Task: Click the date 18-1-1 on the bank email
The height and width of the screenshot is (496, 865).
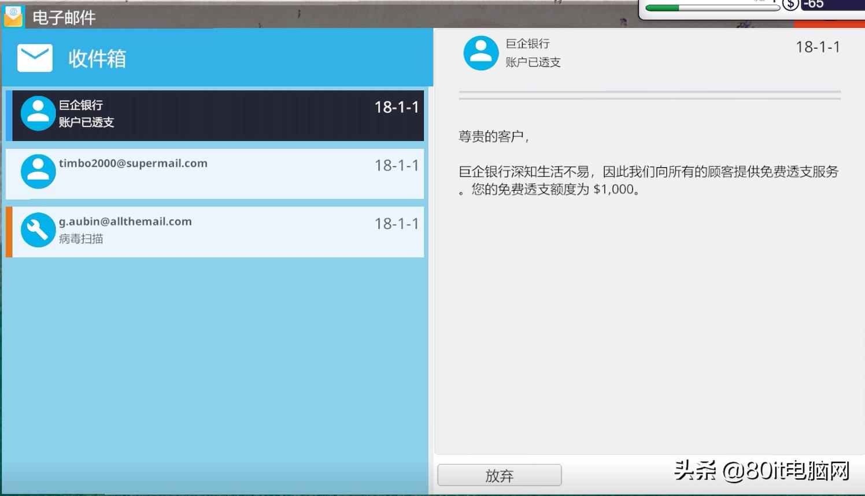Action: 397,108
